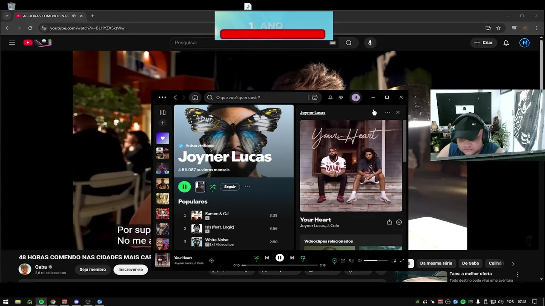
Task: Open options for Taos suggested item
Action: coord(517,275)
